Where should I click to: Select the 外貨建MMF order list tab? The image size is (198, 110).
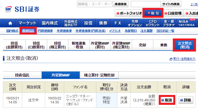(x=61, y=75)
